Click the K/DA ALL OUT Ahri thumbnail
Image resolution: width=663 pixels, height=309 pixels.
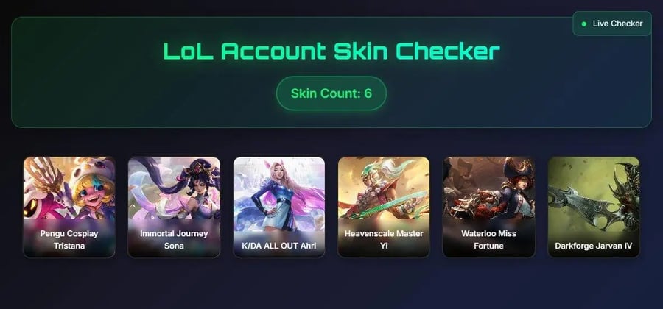coord(279,207)
